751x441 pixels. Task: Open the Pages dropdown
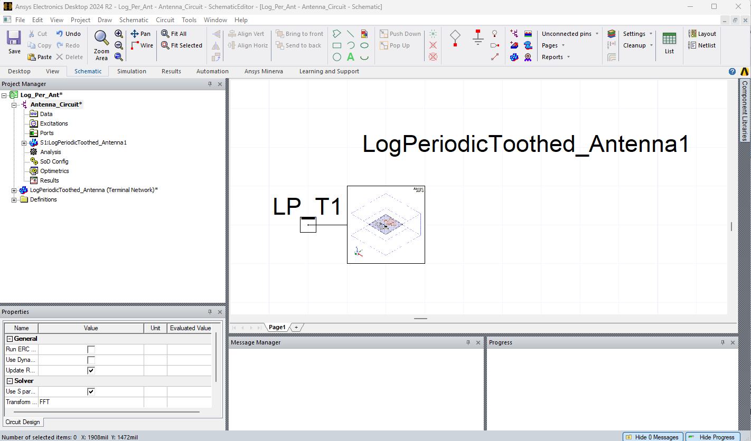pos(552,45)
